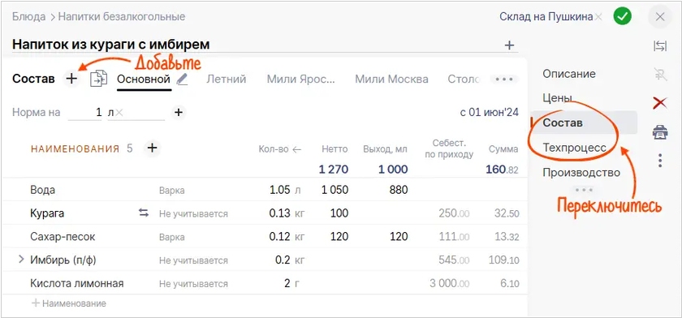Show more composition tabs via ellipsis
The width and height of the screenshot is (682, 318).
[x=504, y=79]
